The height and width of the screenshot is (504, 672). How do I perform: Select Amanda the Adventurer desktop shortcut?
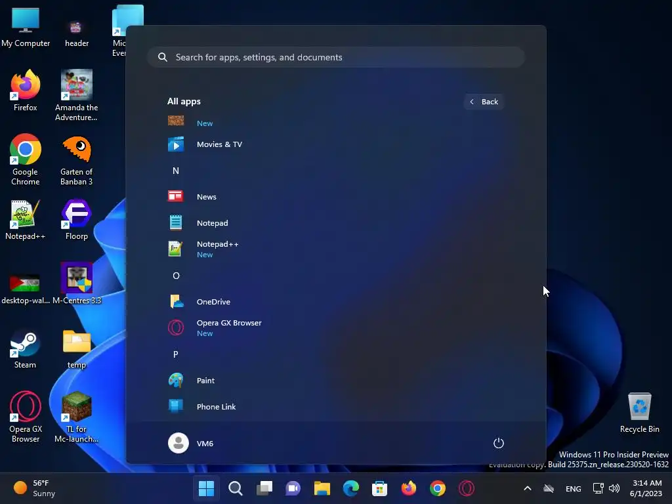point(76,96)
